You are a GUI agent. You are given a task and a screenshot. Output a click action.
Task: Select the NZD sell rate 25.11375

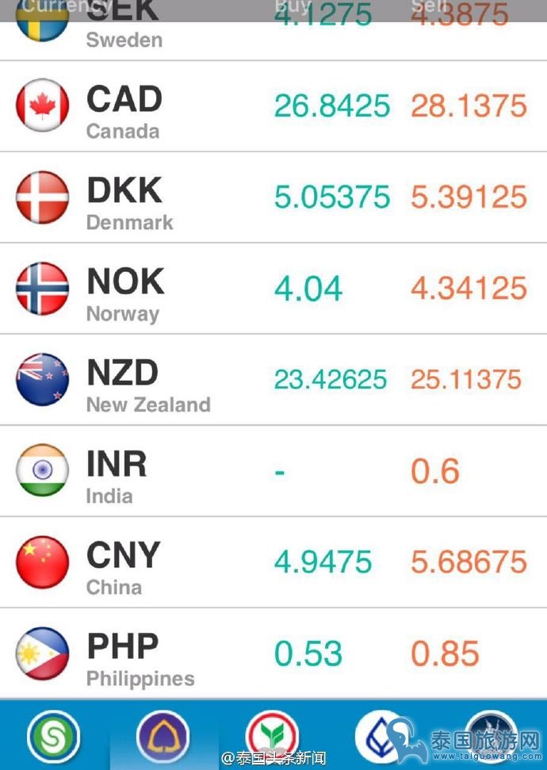point(466,380)
